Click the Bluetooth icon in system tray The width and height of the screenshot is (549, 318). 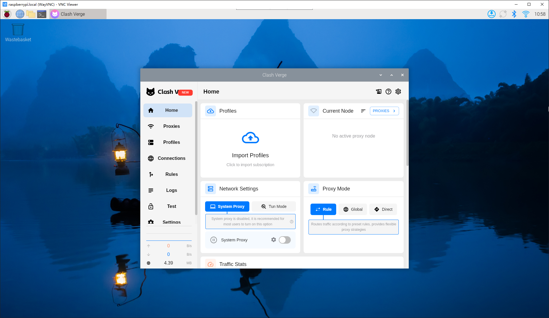(514, 14)
